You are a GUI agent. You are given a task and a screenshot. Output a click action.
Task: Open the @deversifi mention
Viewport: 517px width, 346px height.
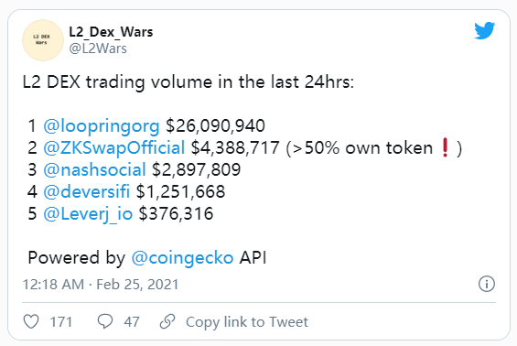click(86, 191)
